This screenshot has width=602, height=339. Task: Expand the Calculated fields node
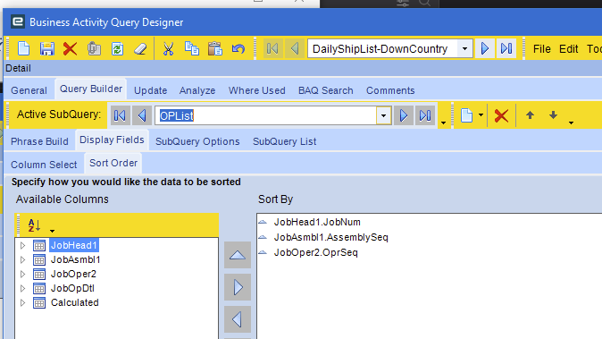[22, 302]
